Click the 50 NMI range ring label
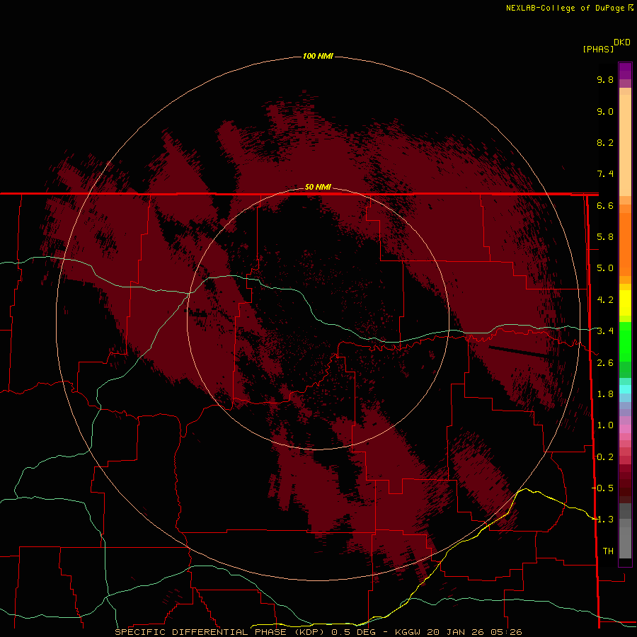This screenshot has width=637, height=637. pos(318,187)
